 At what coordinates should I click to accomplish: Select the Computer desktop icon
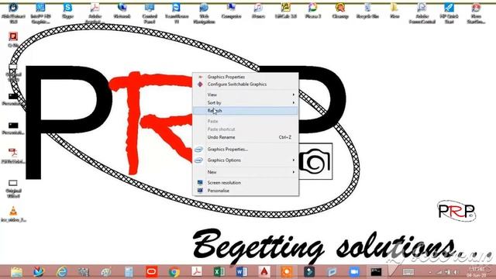coord(231,11)
